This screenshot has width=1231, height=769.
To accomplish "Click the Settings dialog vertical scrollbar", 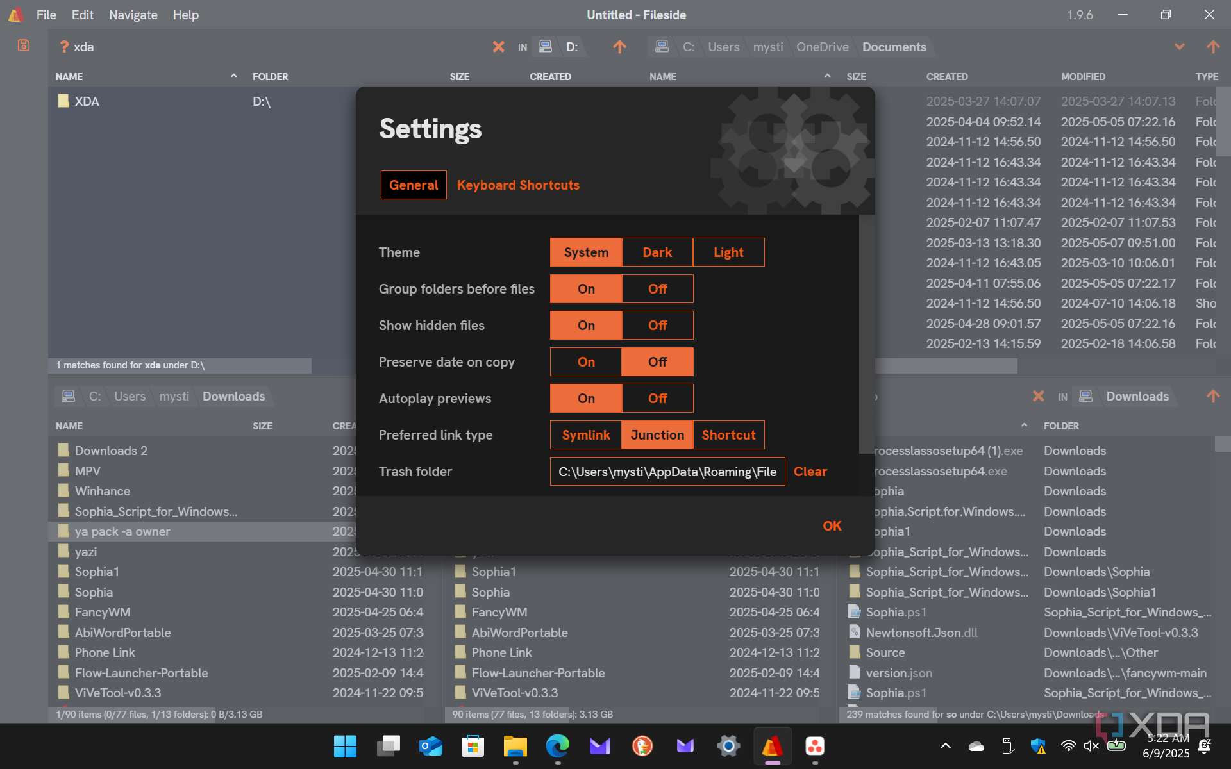I will point(867,333).
